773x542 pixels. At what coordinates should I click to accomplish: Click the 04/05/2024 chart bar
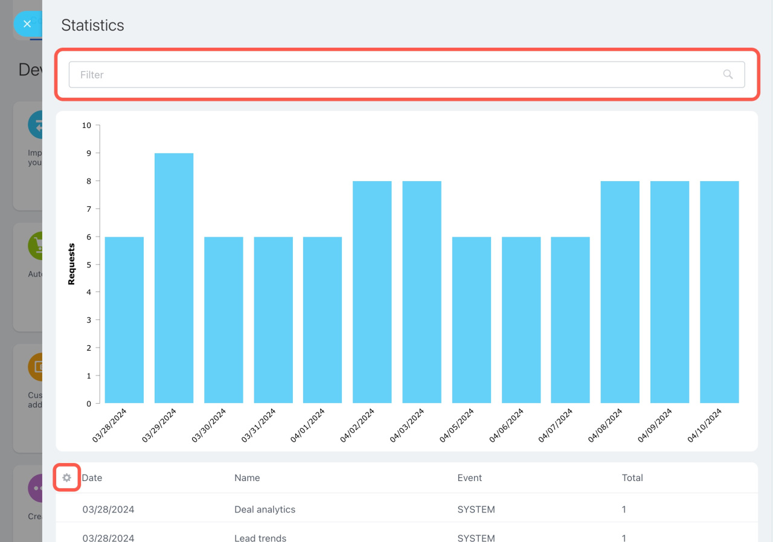[471, 320]
